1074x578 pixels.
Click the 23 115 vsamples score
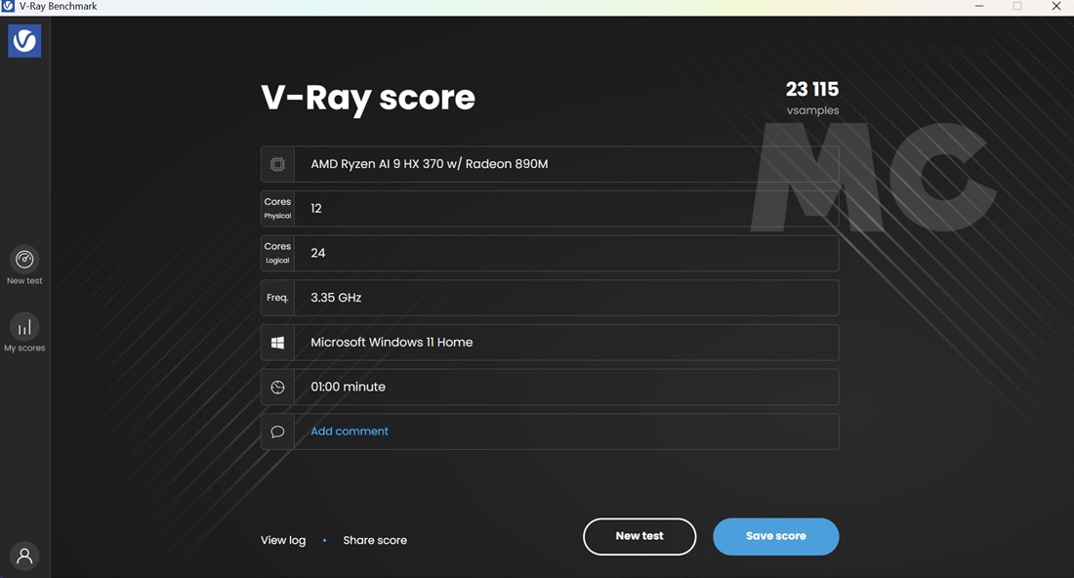click(x=811, y=91)
